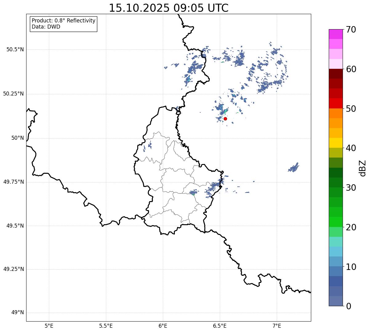Click the 49.25°N latitude label
The image size is (370, 332).
coord(13,269)
